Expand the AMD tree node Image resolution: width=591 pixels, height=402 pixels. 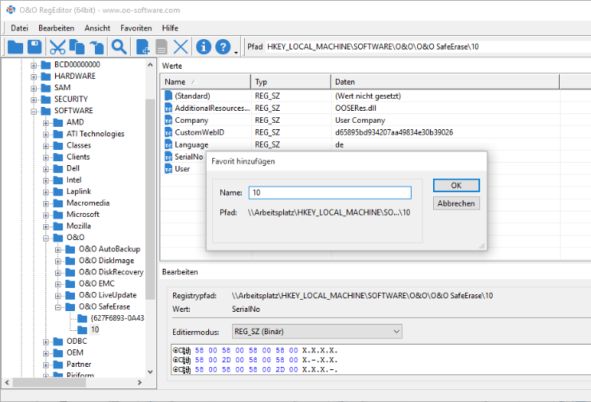45,123
